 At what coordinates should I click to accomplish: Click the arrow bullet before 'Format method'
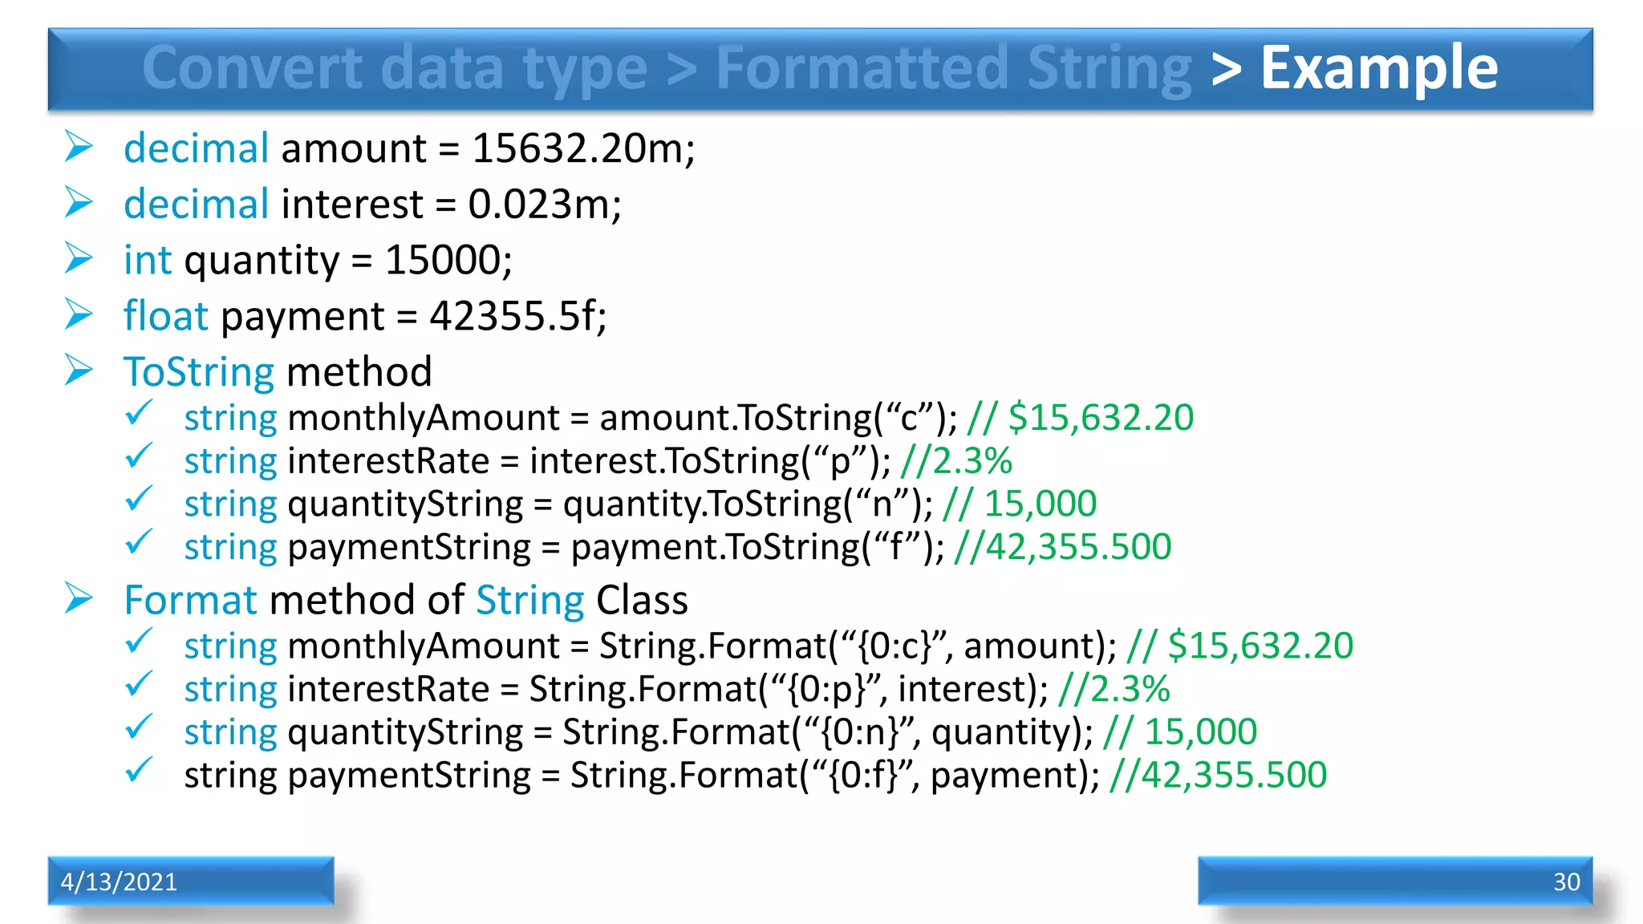pyautogui.click(x=79, y=598)
